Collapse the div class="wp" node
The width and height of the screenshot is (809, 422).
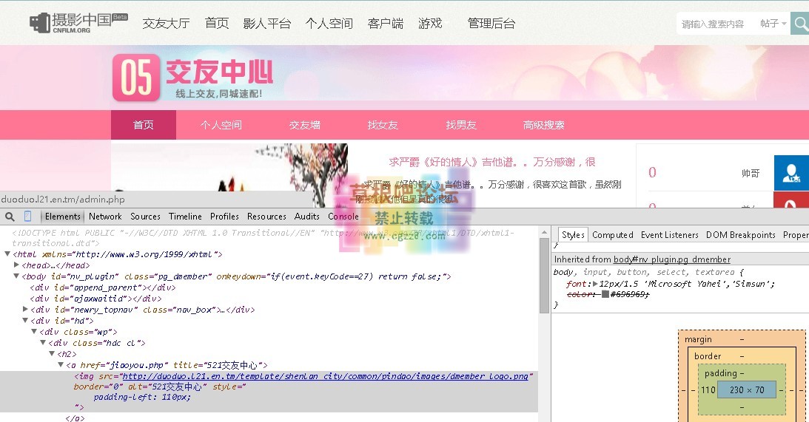tap(34, 331)
